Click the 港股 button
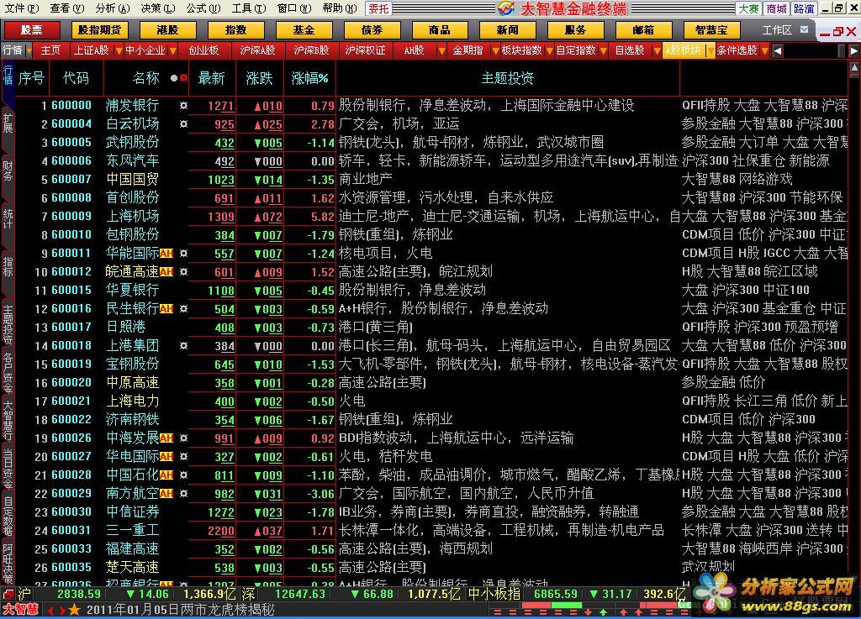The width and height of the screenshot is (861, 619). click(x=167, y=29)
